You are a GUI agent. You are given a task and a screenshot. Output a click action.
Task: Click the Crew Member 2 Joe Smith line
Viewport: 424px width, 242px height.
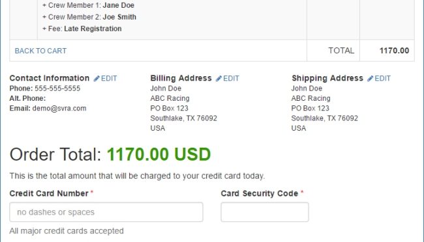[89, 17]
